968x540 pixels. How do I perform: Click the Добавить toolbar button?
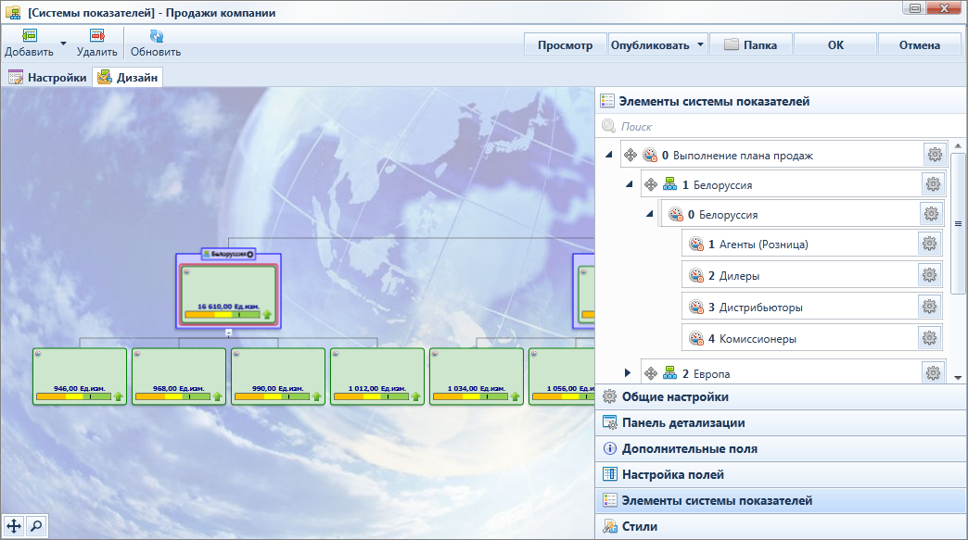(x=29, y=44)
